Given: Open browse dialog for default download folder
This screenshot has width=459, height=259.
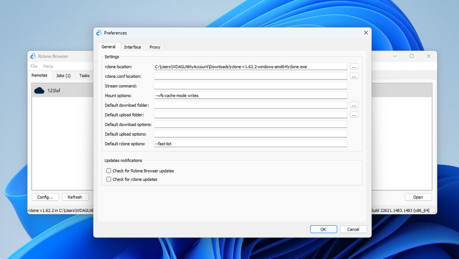Looking at the screenshot, I should coord(354,105).
